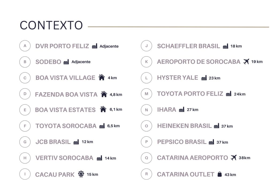The image size is (274, 194).
Task: Click the factory icon beside TOYOTA SOROCABA
Action: coord(102,126)
